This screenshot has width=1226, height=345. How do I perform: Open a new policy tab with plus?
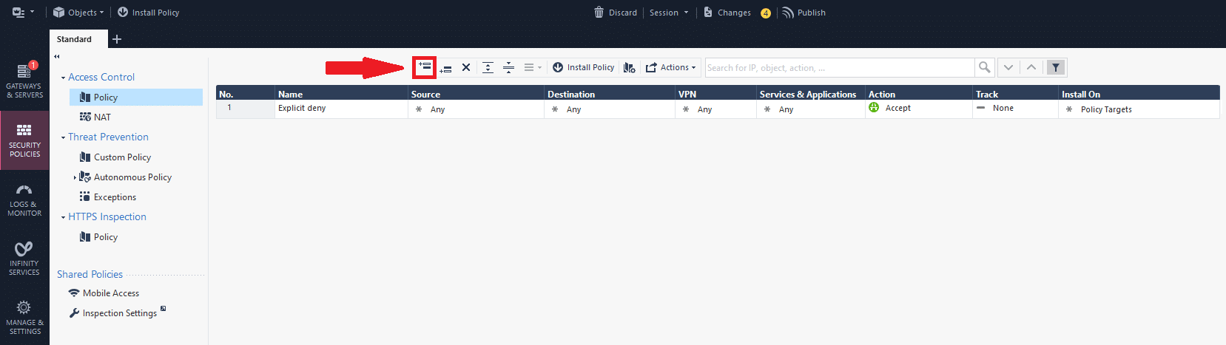pos(117,39)
